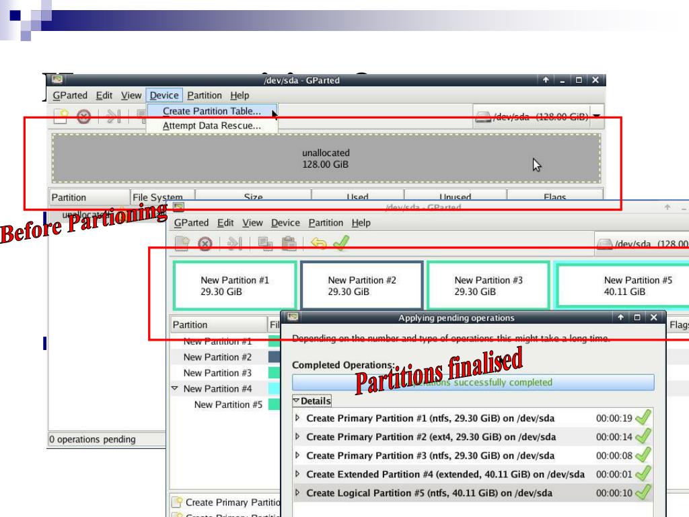The width and height of the screenshot is (689, 517).
Task: Open Partition menu in back window
Action: click(205, 96)
